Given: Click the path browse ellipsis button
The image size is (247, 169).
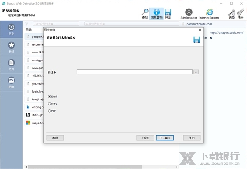Looking at the screenshot, I should (196, 72).
